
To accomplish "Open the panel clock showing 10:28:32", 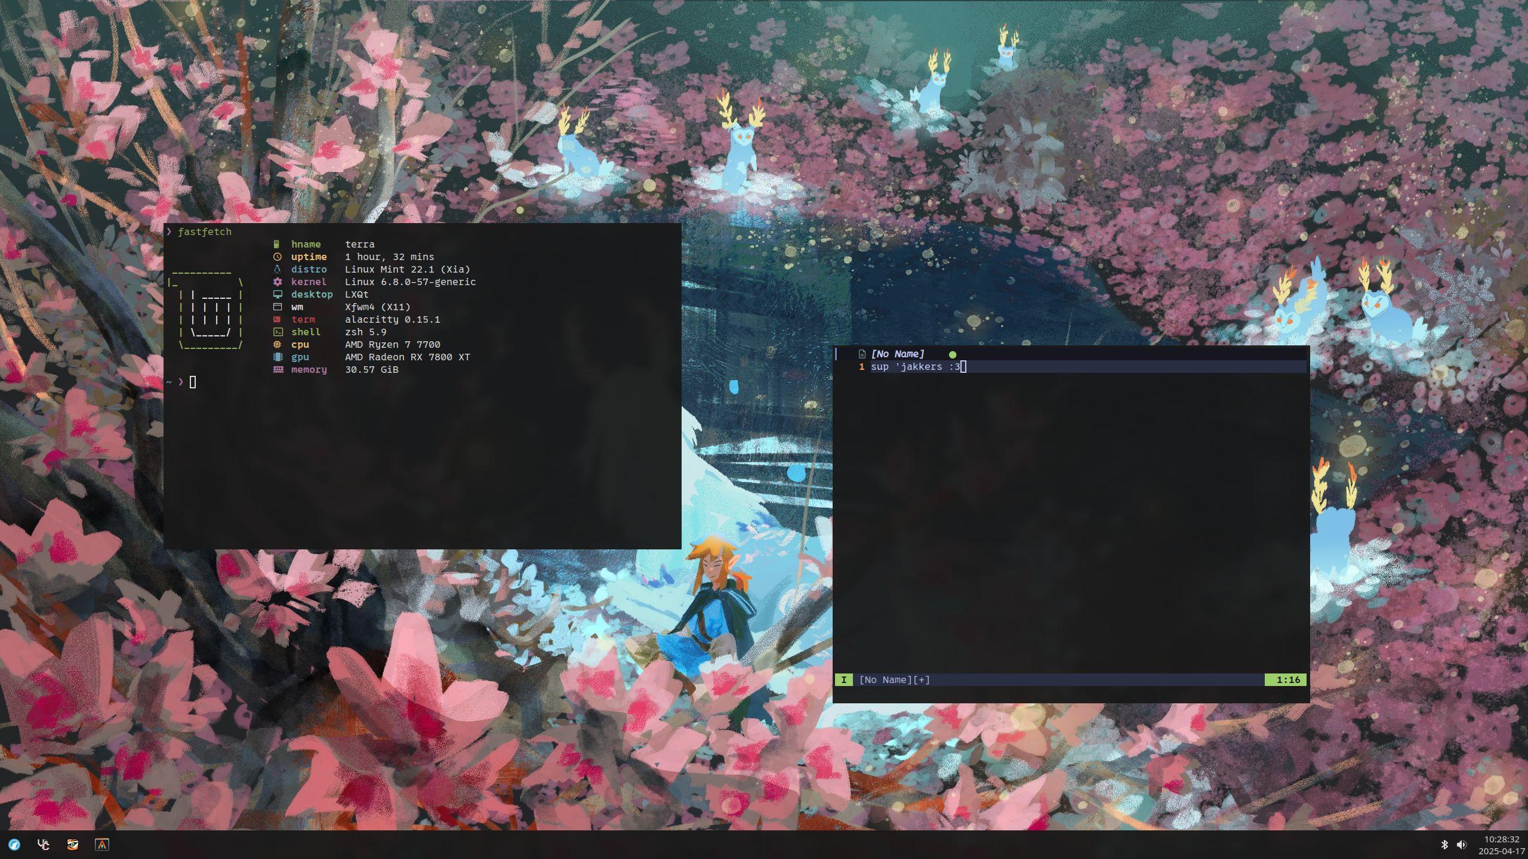I will click(x=1502, y=839).
